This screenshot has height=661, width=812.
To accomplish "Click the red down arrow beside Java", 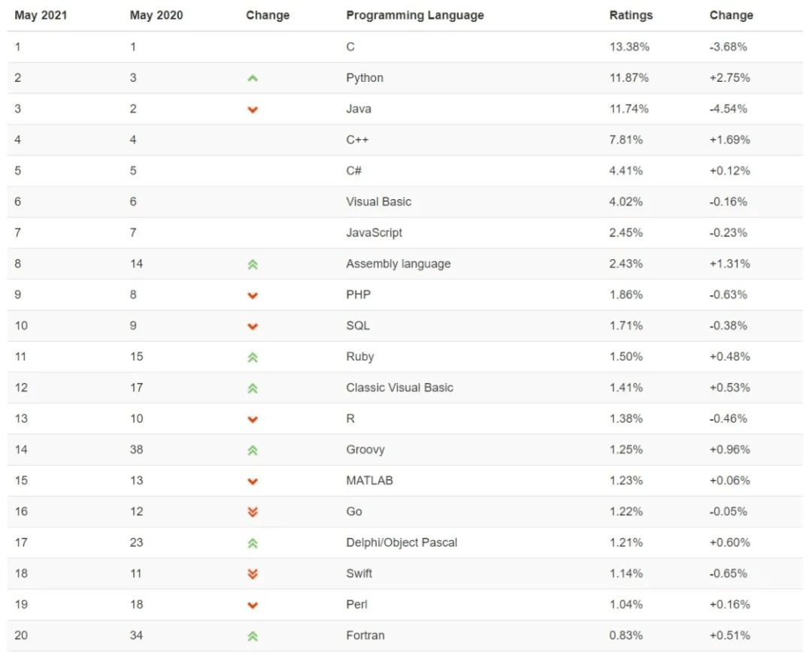I will [253, 110].
